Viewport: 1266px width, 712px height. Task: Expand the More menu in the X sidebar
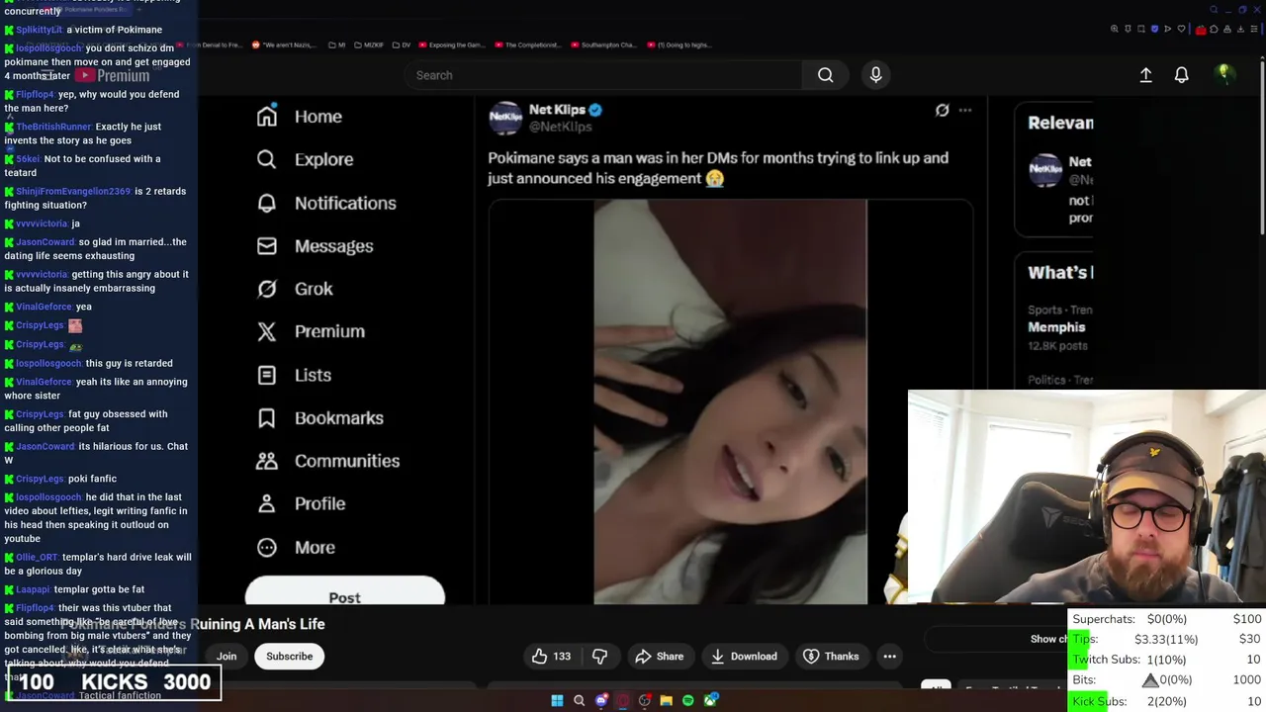pos(296,547)
